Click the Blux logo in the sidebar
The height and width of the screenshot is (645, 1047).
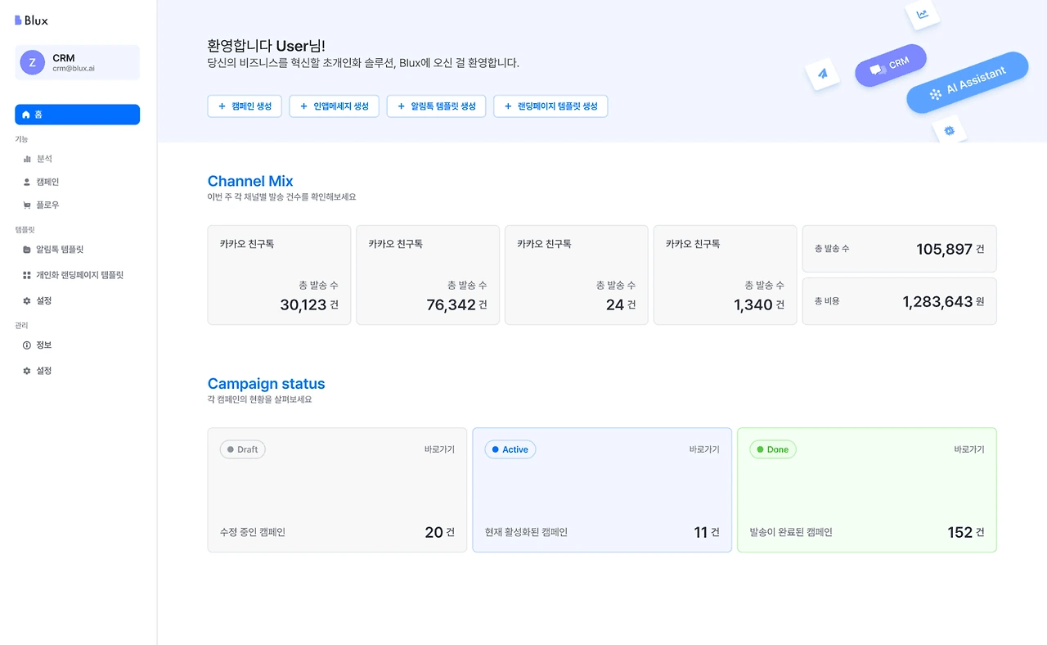pos(31,20)
